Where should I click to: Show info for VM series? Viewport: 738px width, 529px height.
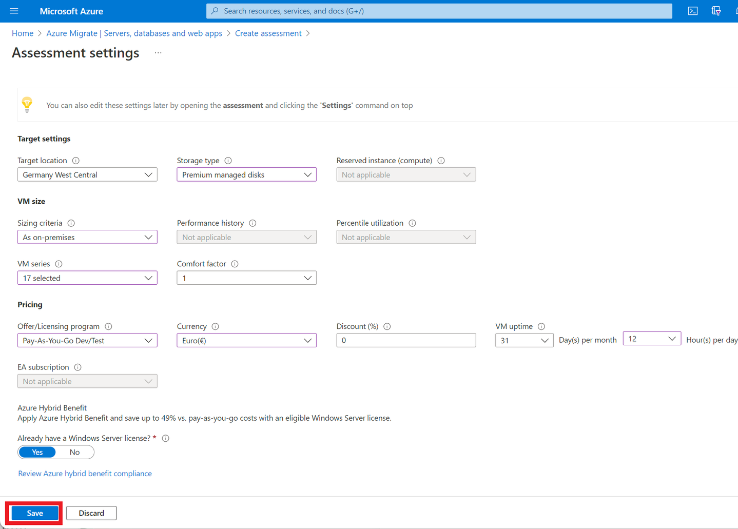point(59,264)
